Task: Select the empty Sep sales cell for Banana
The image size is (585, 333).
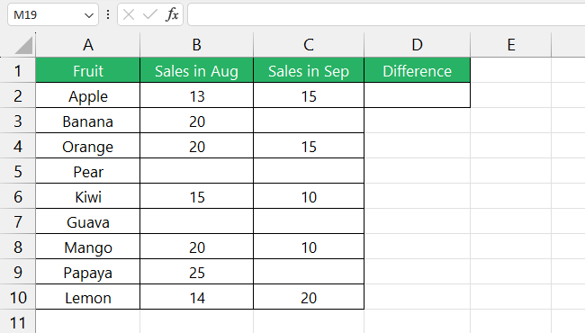Action: [x=309, y=121]
